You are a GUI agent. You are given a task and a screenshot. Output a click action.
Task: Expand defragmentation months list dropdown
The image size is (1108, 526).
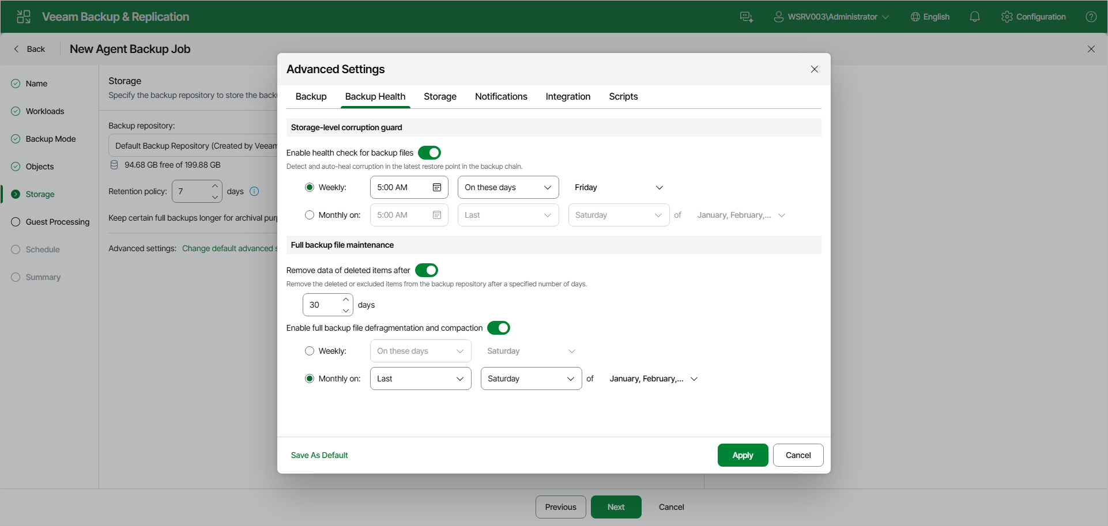coord(653,379)
